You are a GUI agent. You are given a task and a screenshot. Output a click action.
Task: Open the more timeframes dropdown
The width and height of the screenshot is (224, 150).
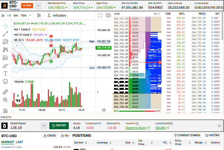point(30,15)
